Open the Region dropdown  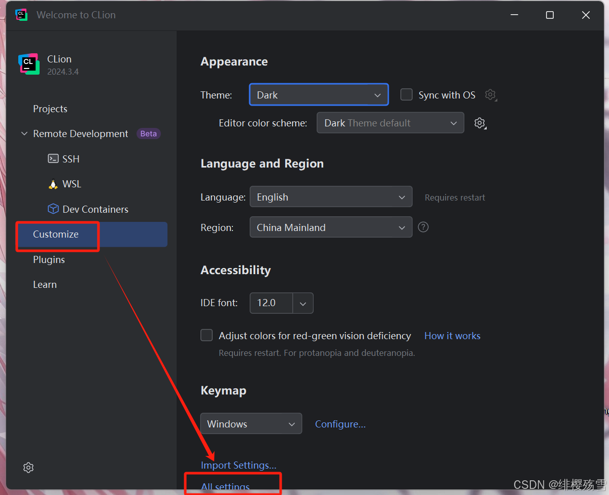[331, 227]
